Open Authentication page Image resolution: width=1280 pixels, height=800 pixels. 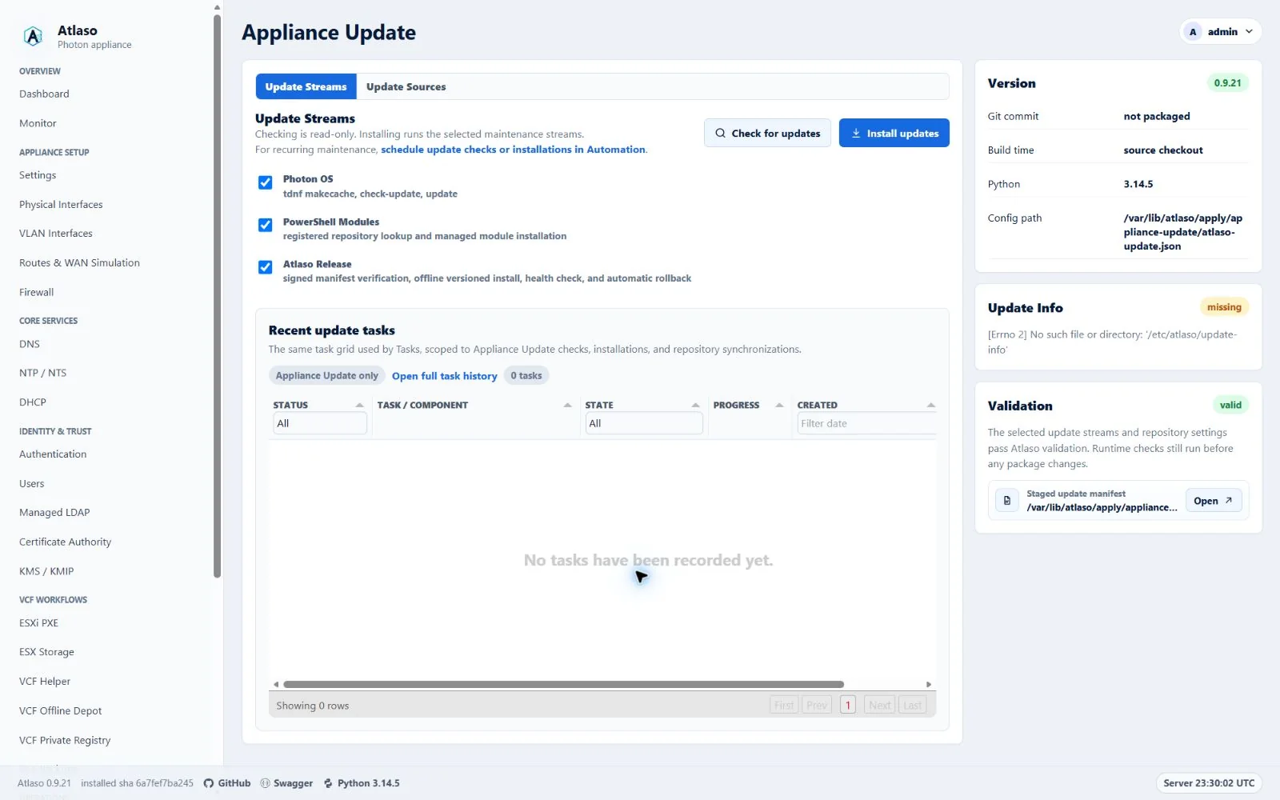(53, 454)
